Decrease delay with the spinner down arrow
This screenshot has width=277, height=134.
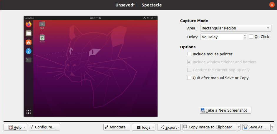pyautogui.click(x=245, y=38)
